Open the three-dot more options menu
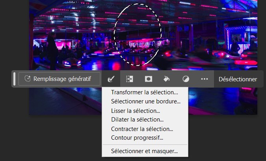This screenshot has width=266, height=161. click(x=204, y=79)
